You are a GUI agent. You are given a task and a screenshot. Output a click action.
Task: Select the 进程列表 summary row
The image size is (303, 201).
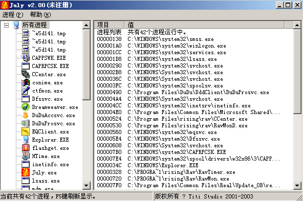193,32
